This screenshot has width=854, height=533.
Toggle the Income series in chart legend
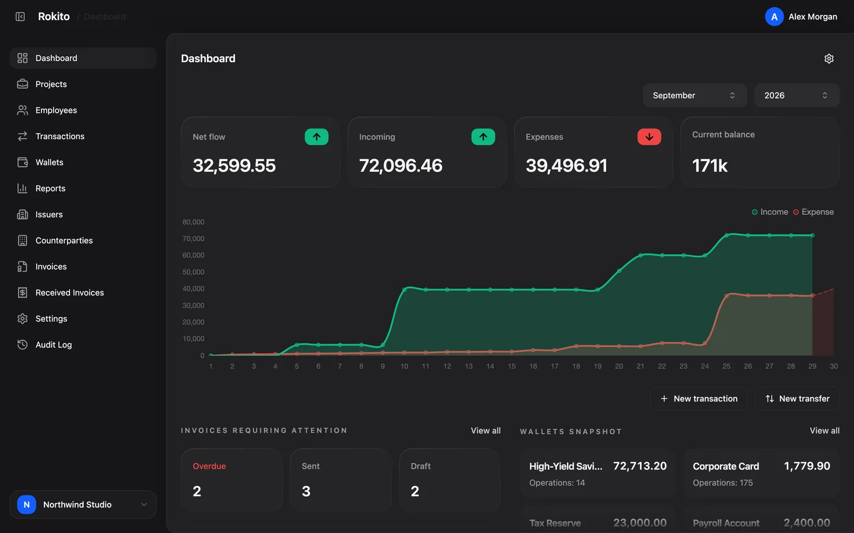(x=770, y=212)
